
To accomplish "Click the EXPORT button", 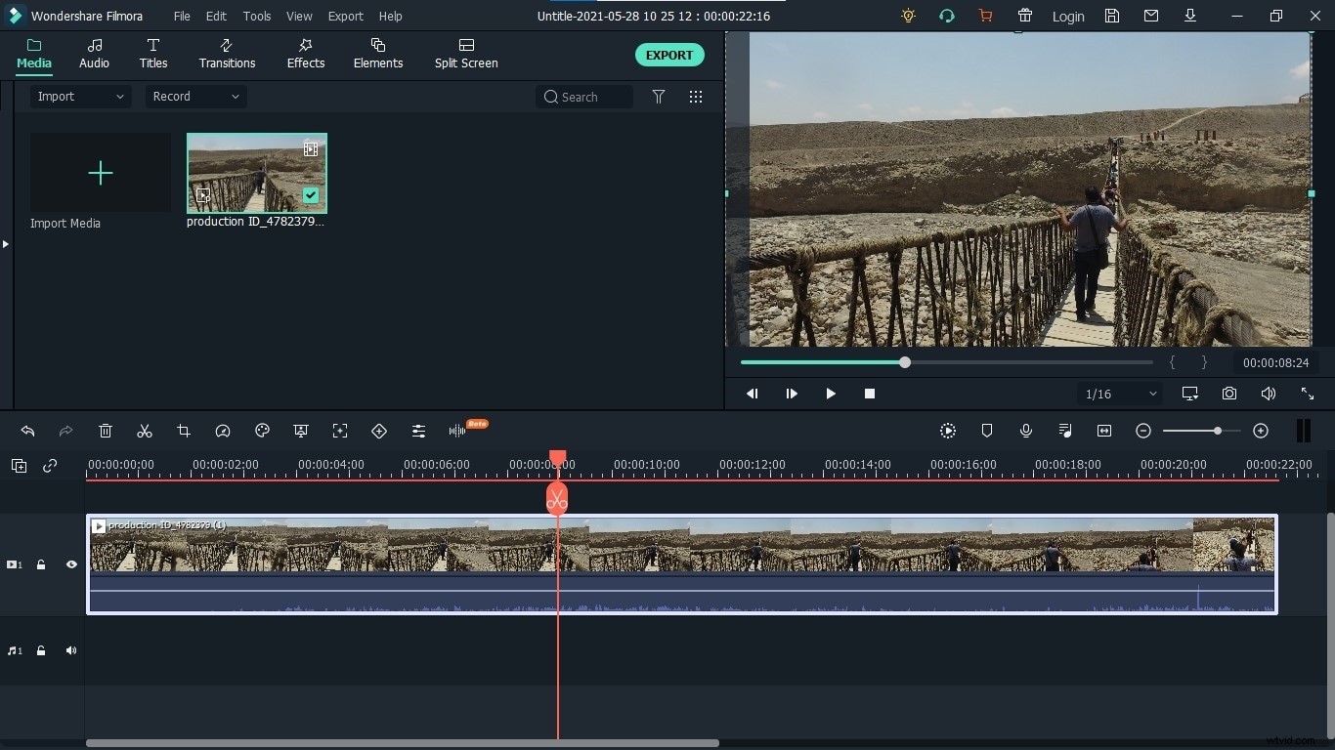I will [x=668, y=55].
